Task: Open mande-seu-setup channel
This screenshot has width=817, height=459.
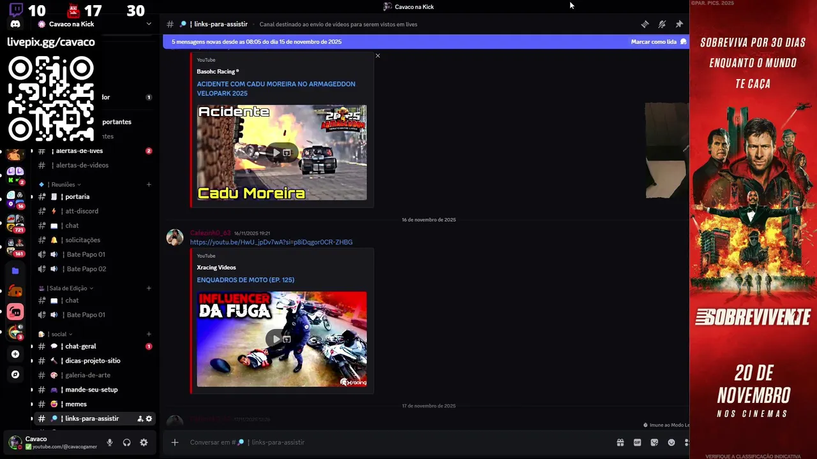Action: tap(93, 390)
